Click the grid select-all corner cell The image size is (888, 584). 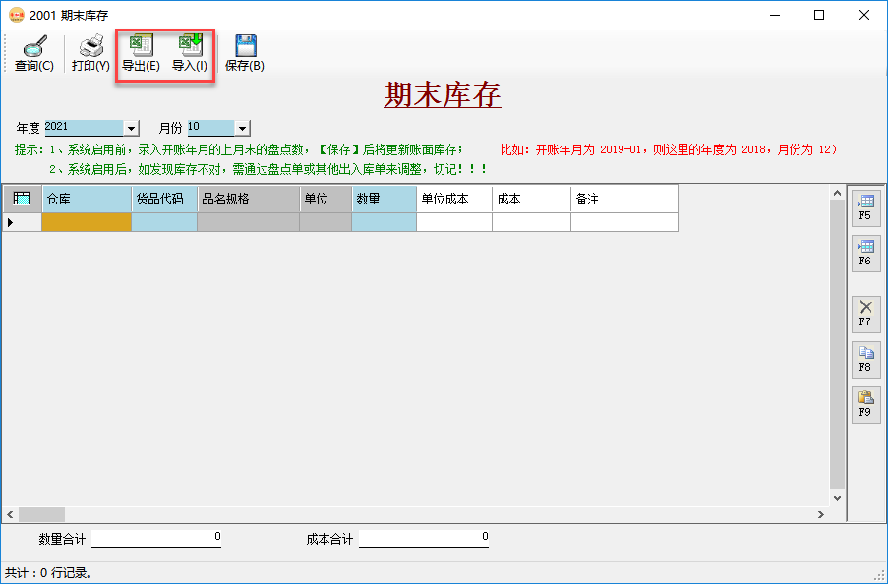[21, 199]
